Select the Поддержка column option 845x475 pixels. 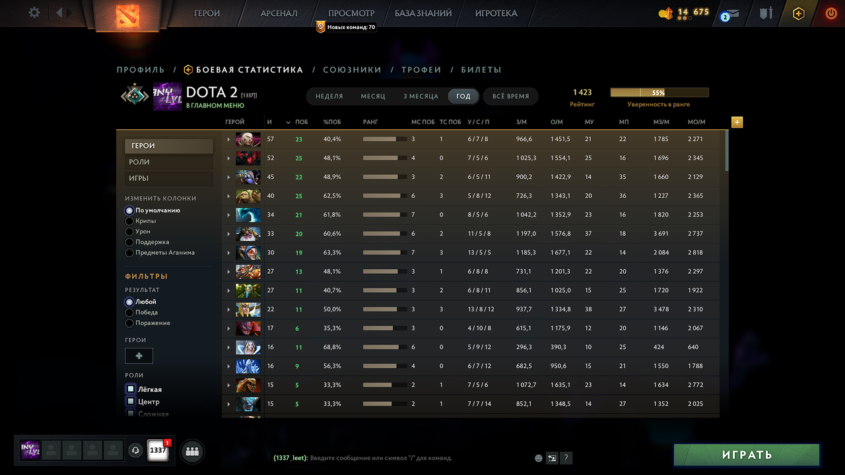(129, 242)
